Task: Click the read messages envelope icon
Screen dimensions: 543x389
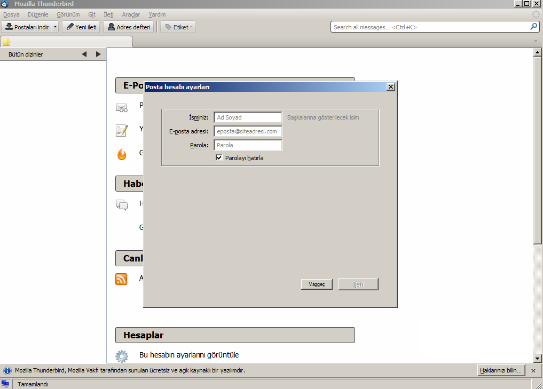Action: [x=122, y=108]
